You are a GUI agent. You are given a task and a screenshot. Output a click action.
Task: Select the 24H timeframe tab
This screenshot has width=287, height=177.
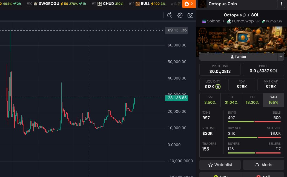point(274,100)
